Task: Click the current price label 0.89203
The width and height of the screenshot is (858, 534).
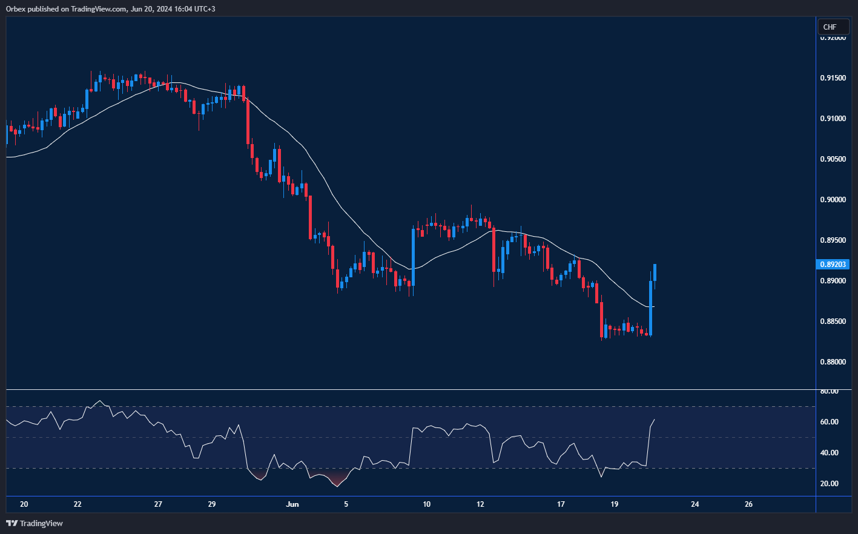Action: click(x=833, y=265)
